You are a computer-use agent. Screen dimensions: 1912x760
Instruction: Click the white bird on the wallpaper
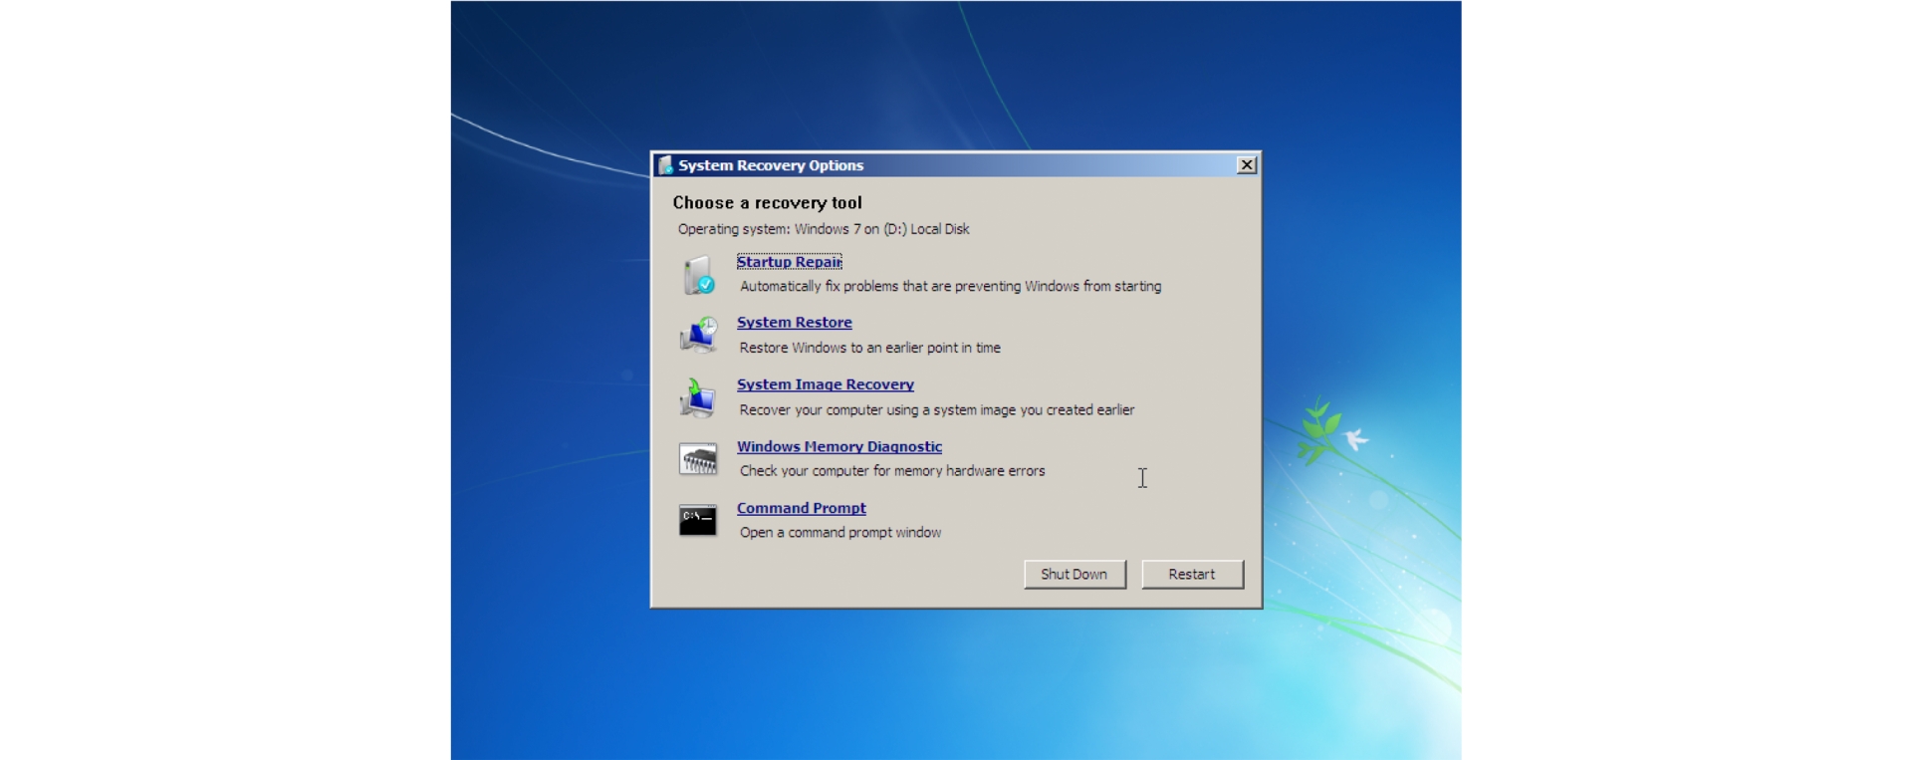tap(1355, 438)
